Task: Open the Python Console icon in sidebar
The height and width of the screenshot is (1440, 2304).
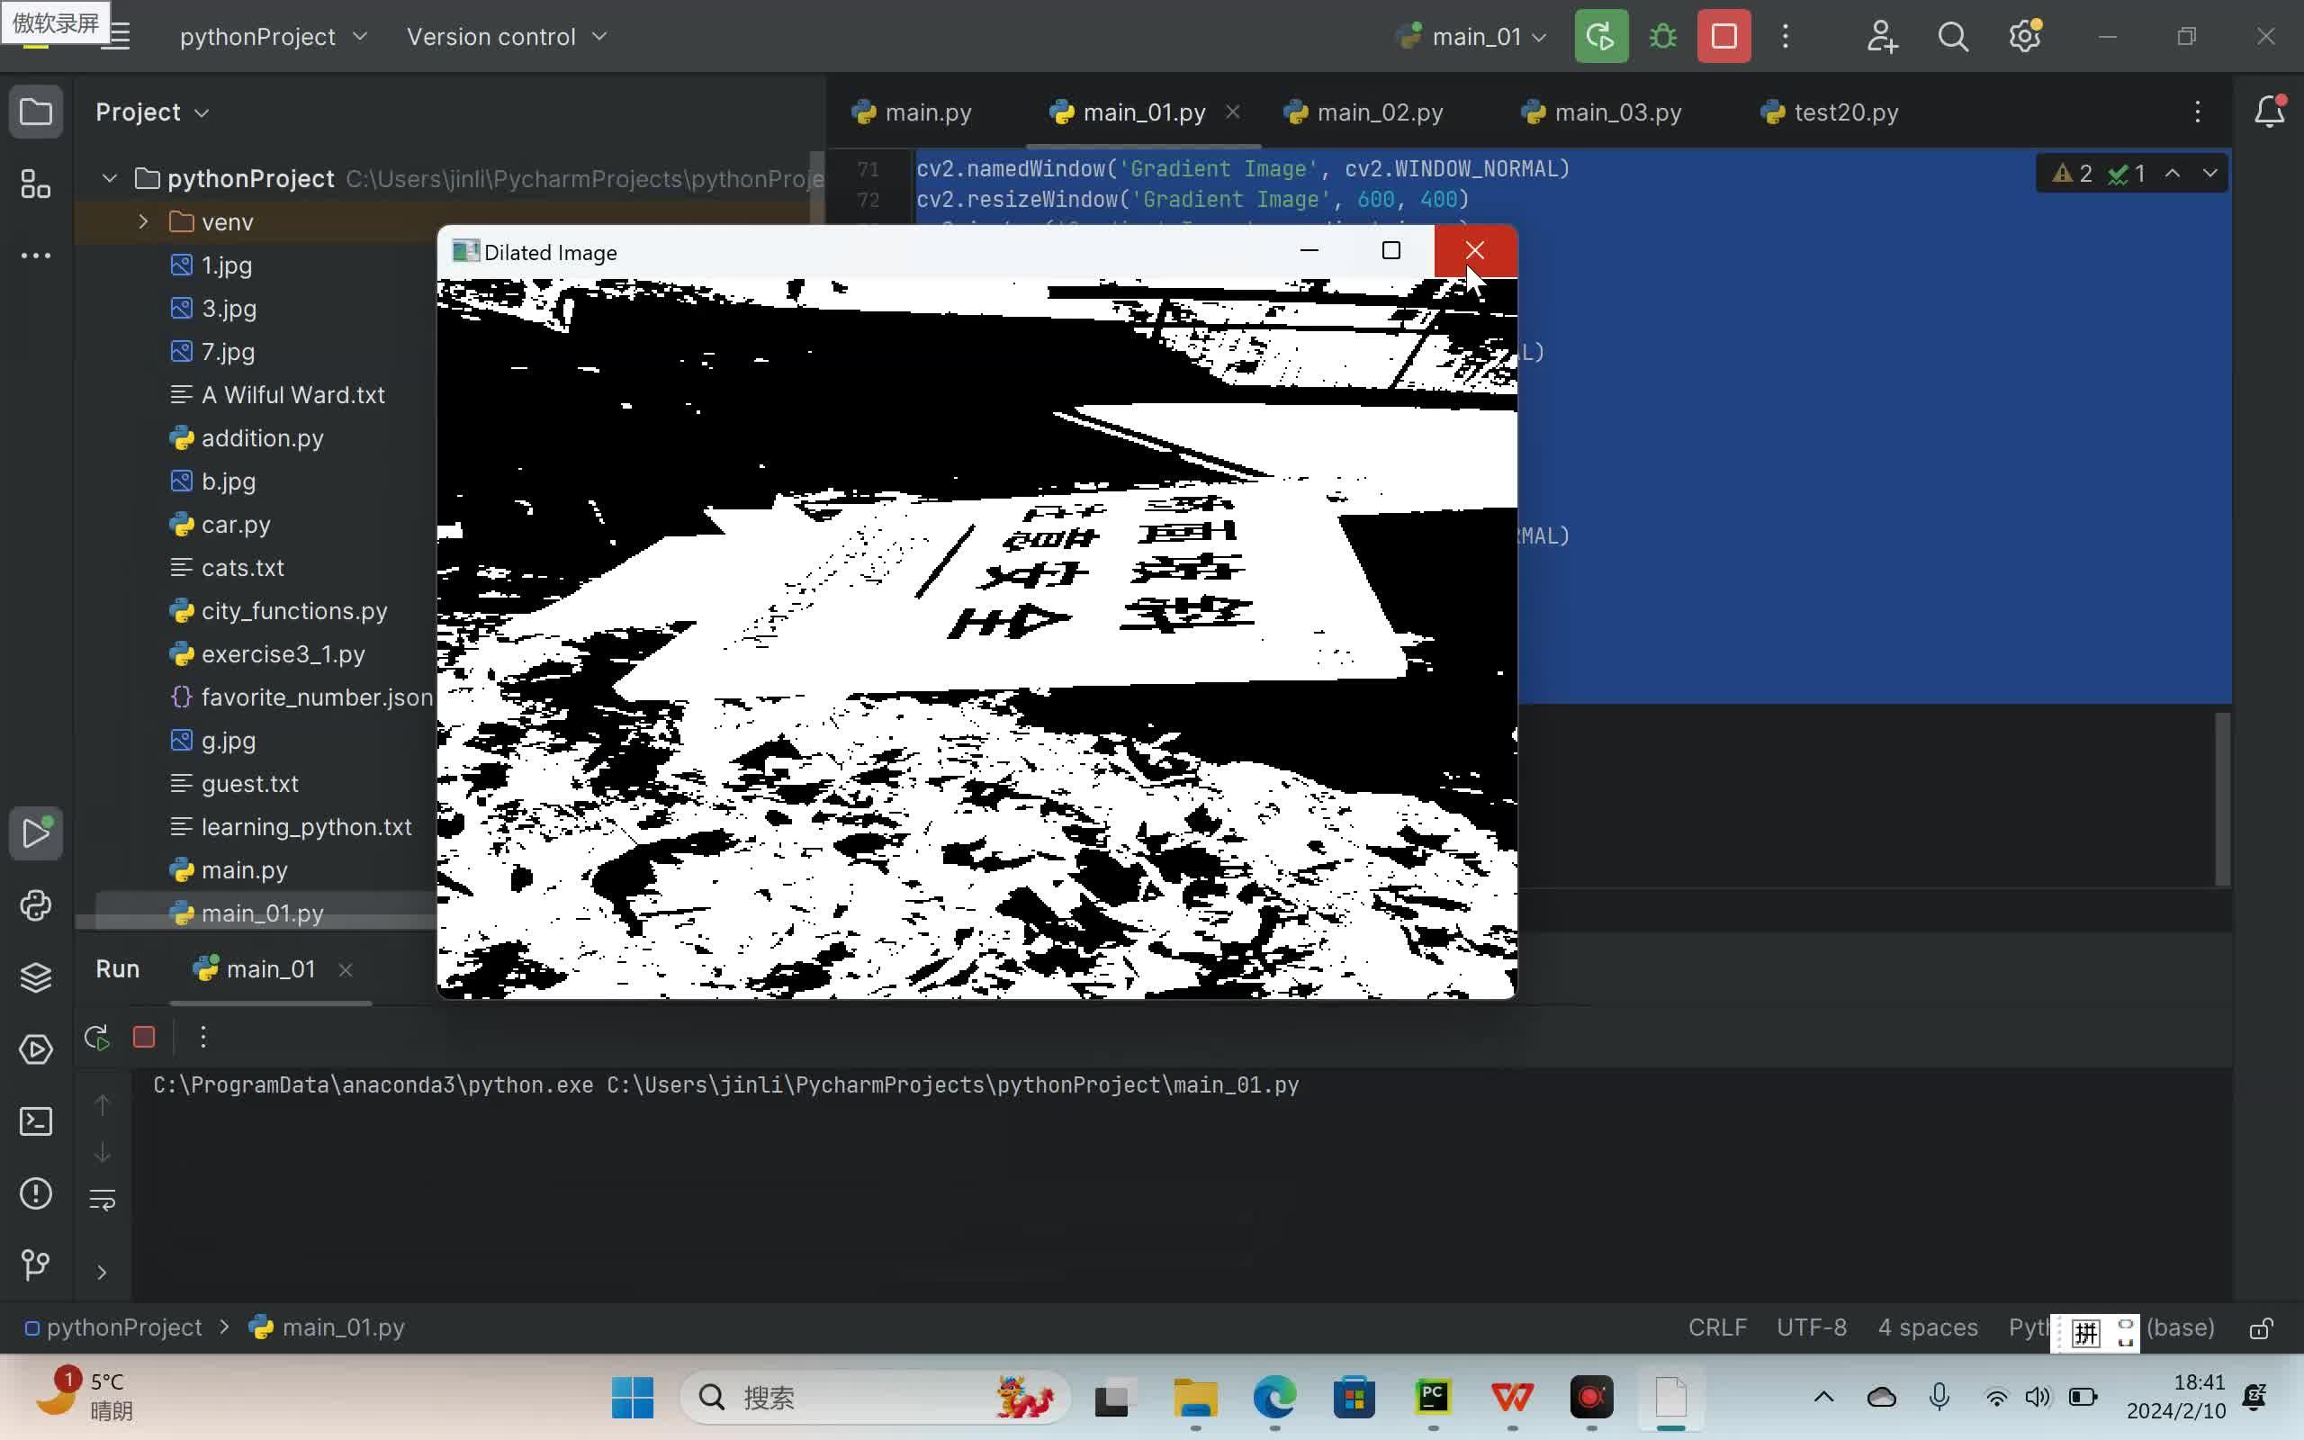Action: click(36, 905)
